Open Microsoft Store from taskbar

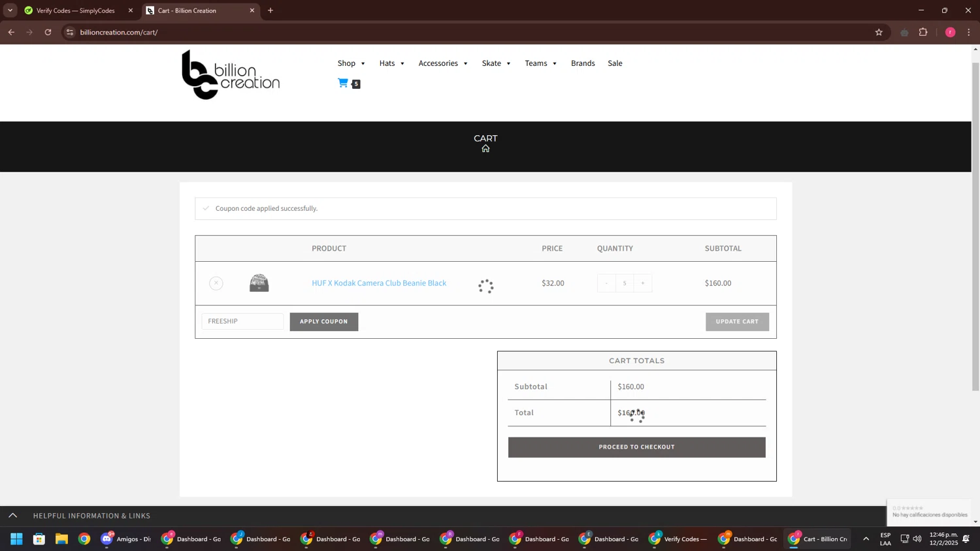pos(39,539)
